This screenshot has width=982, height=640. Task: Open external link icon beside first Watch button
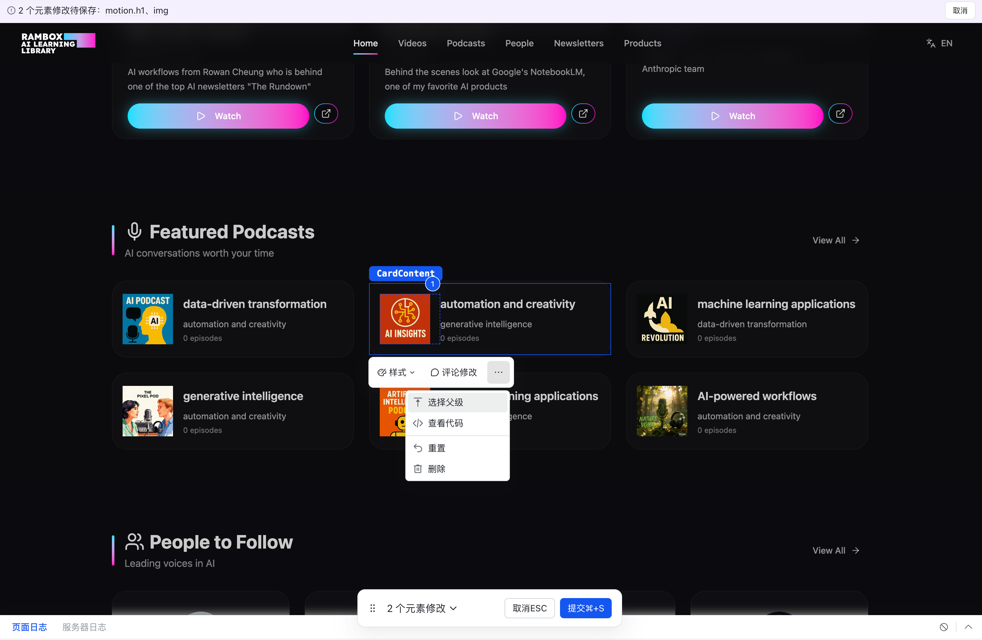click(326, 113)
